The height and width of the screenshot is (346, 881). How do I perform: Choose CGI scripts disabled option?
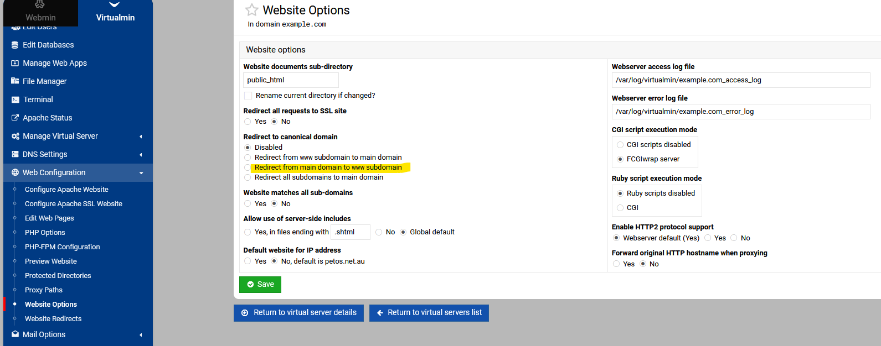(620, 145)
